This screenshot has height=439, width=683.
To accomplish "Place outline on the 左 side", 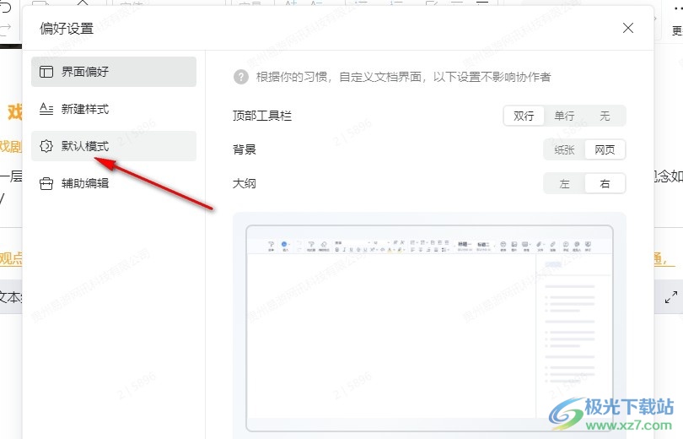I will [x=564, y=184].
